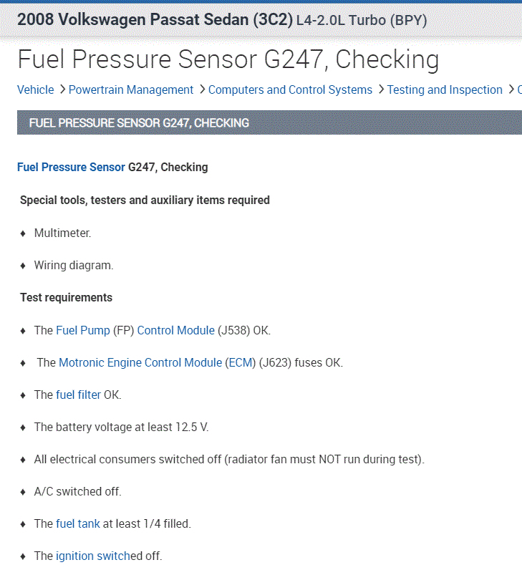Click chevron arrow after Testing and Inspection
522x575 pixels.
[511, 90]
